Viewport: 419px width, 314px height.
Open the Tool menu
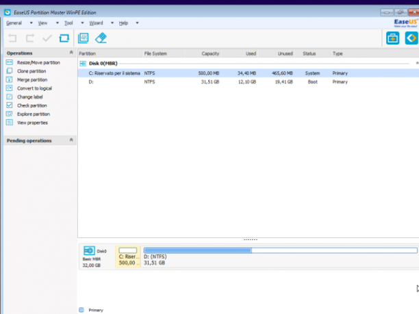pyautogui.click(x=68, y=23)
